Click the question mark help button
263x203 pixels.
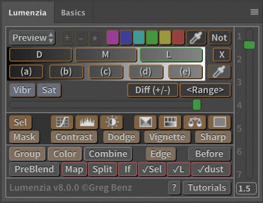(x=174, y=188)
